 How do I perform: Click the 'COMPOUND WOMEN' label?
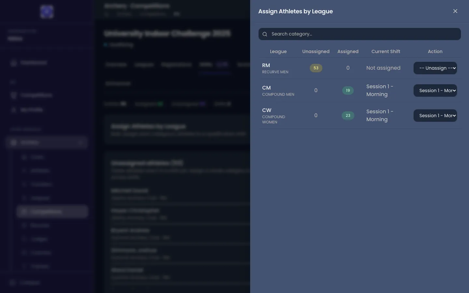[274, 119]
